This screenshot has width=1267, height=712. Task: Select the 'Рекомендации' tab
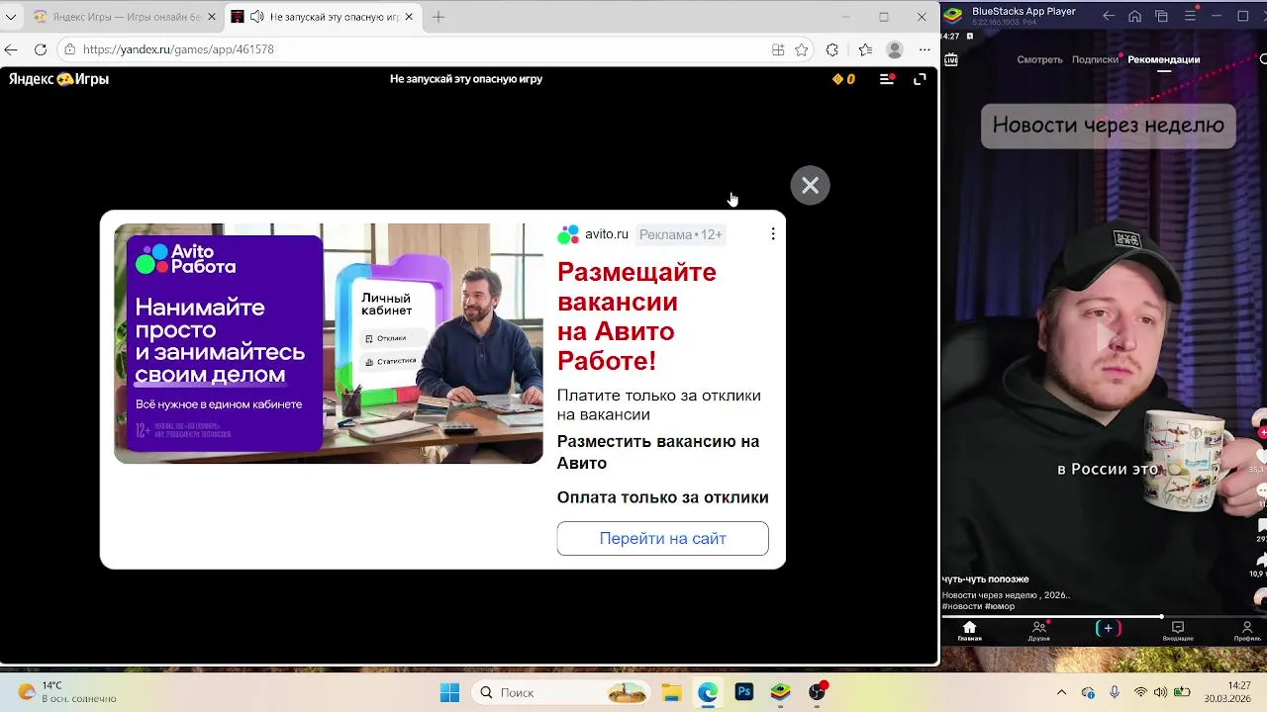(1164, 59)
